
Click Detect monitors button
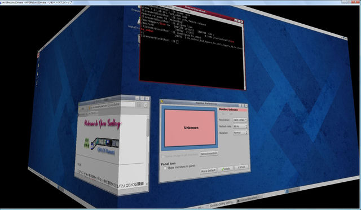click(209, 154)
